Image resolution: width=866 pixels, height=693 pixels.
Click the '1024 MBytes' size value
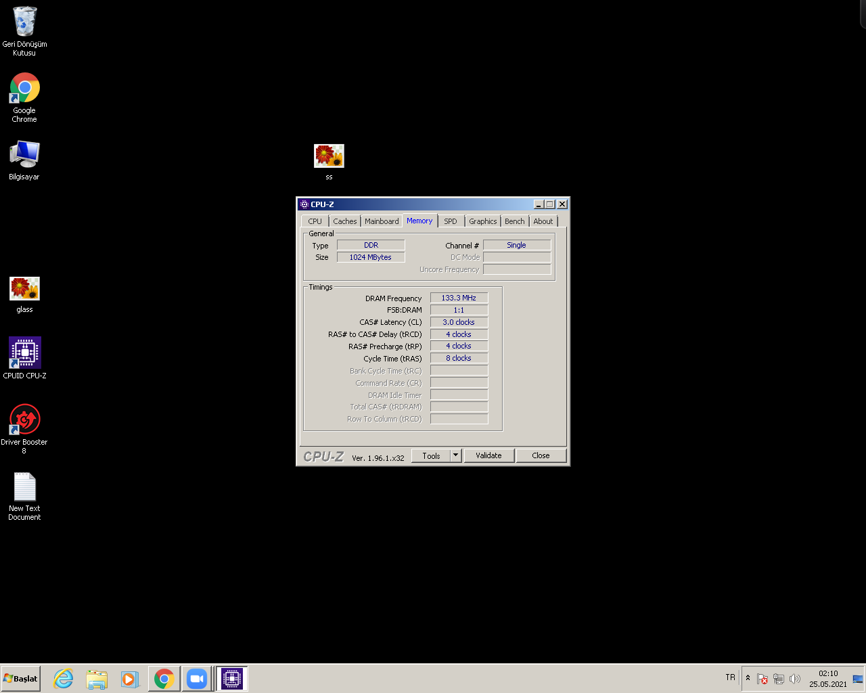pyautogui.click(x=371, y=257)
